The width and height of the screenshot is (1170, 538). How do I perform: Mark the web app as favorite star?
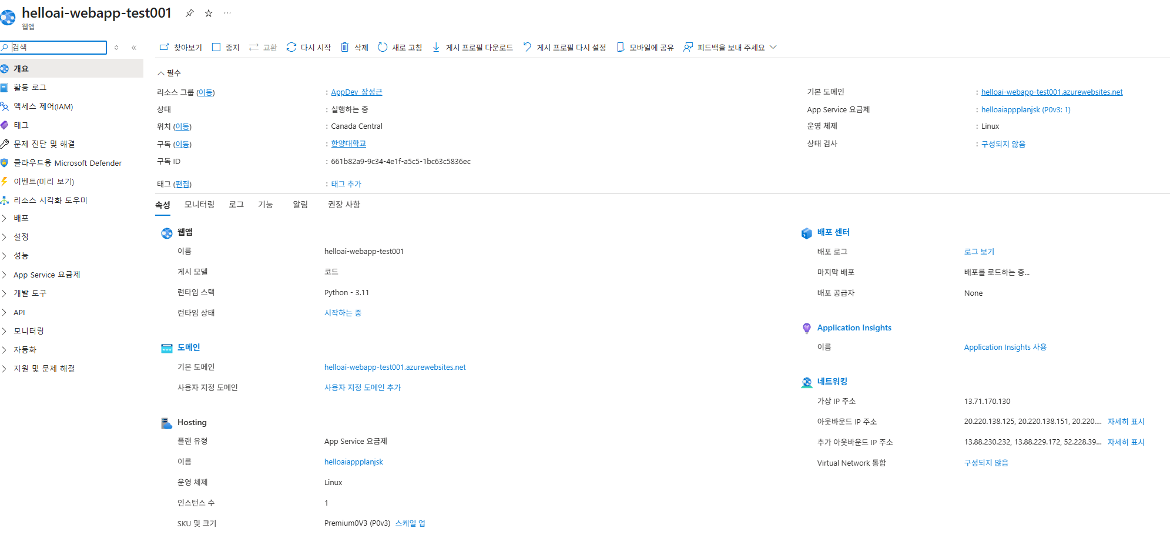pyautogui.click(x=209, y=13)
